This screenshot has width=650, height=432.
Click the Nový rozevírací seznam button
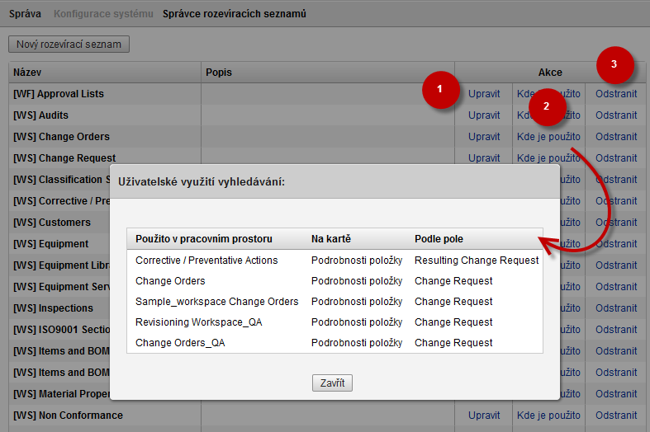coord(69,44)
